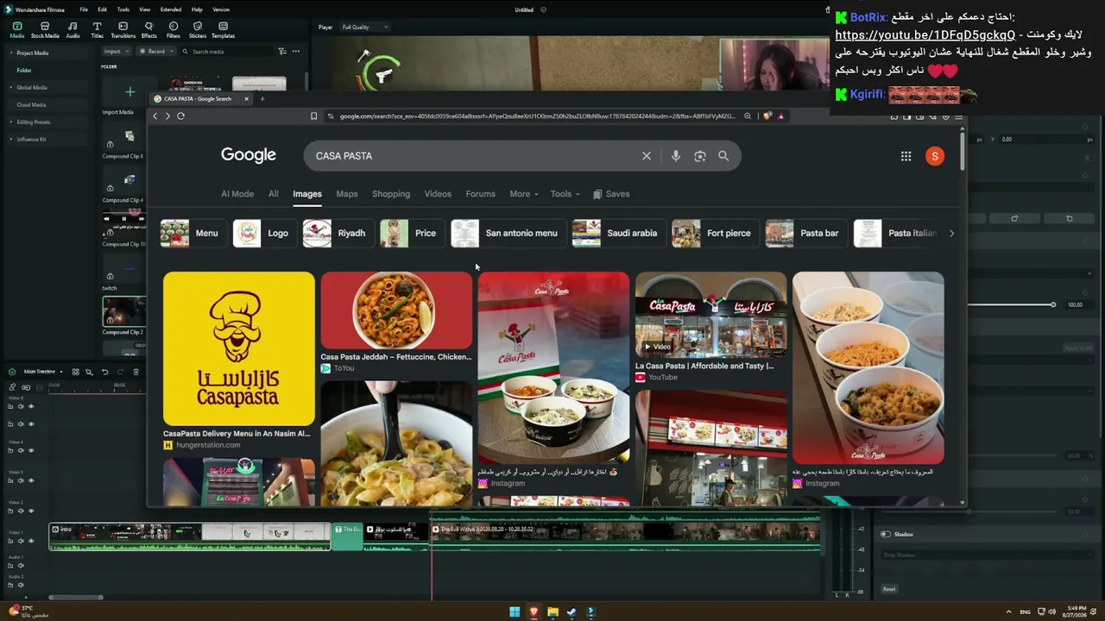1105x621 pixels.
Task: Click Brave Shields icon in address bar
Action: click(767, 116)
